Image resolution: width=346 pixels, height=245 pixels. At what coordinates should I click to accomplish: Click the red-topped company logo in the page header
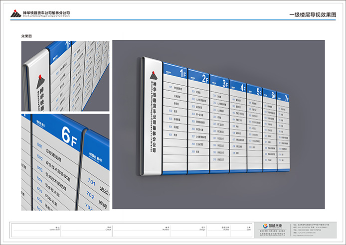16,13
